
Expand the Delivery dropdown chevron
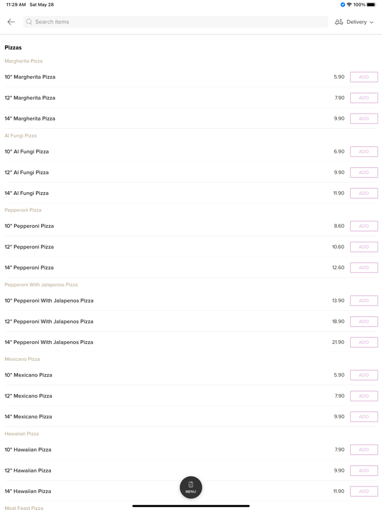372,22
